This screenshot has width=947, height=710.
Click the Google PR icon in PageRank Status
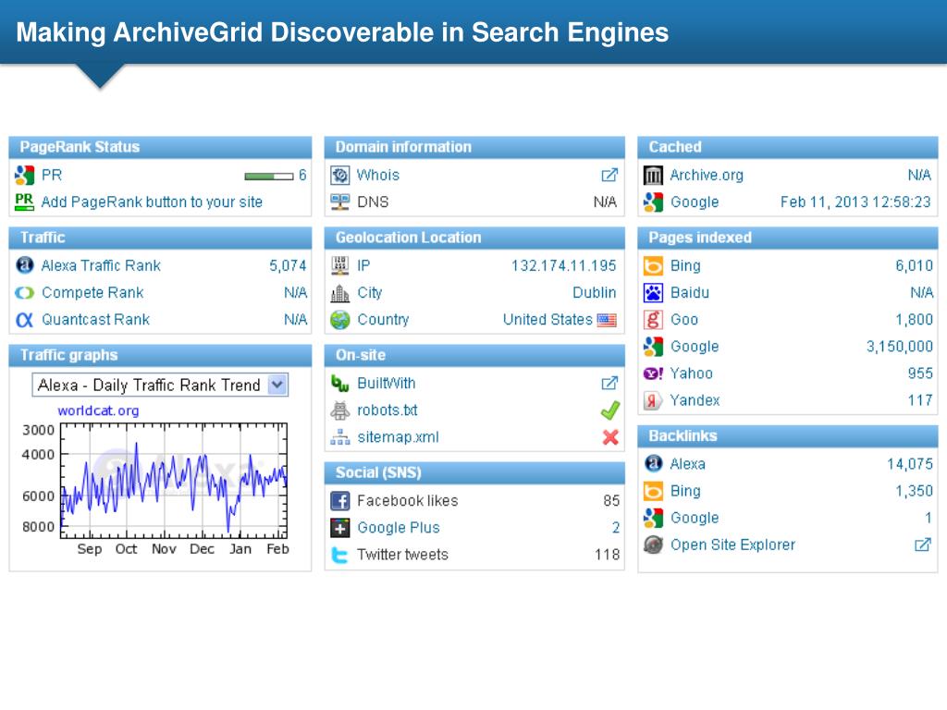(x=24, y=175)
